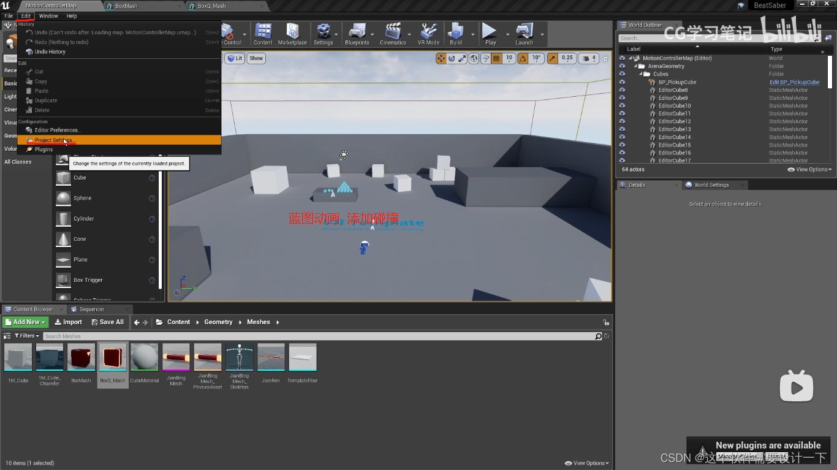837x470 pixels.
Task: Toggle rotation snapping in the viewport
Action: 523,58
